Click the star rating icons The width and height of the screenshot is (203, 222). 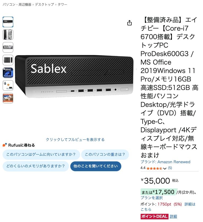click(154, 168)
